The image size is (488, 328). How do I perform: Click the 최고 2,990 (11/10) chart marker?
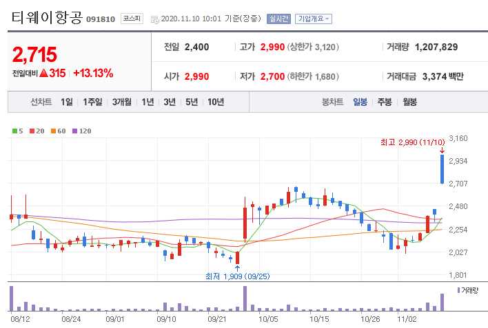pos(413,142)
